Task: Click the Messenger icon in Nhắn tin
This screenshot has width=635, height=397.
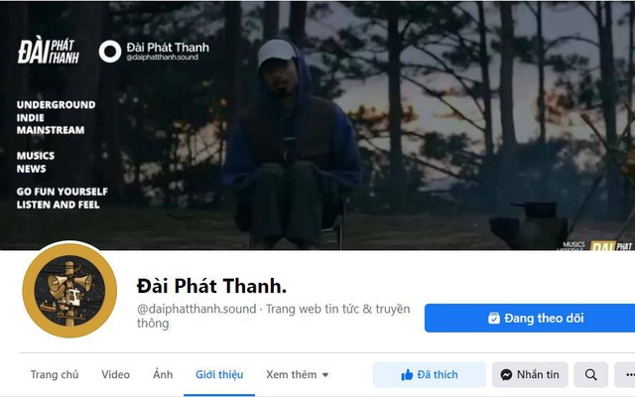Action: click(x=506, y=375)
